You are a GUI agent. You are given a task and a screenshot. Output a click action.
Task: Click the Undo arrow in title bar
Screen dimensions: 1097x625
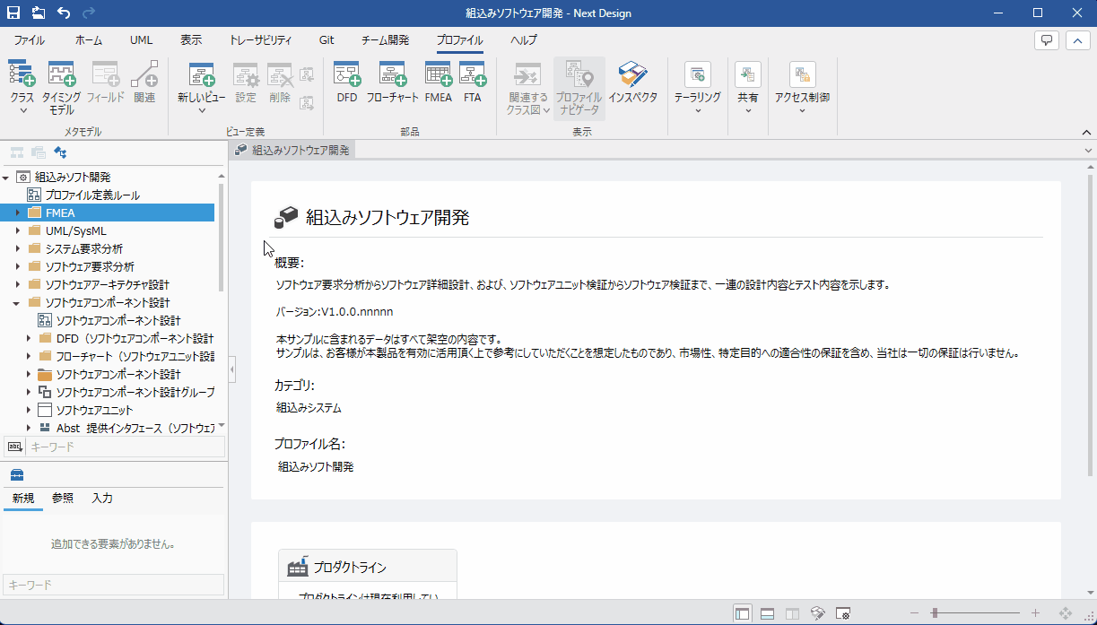(64, 13)
